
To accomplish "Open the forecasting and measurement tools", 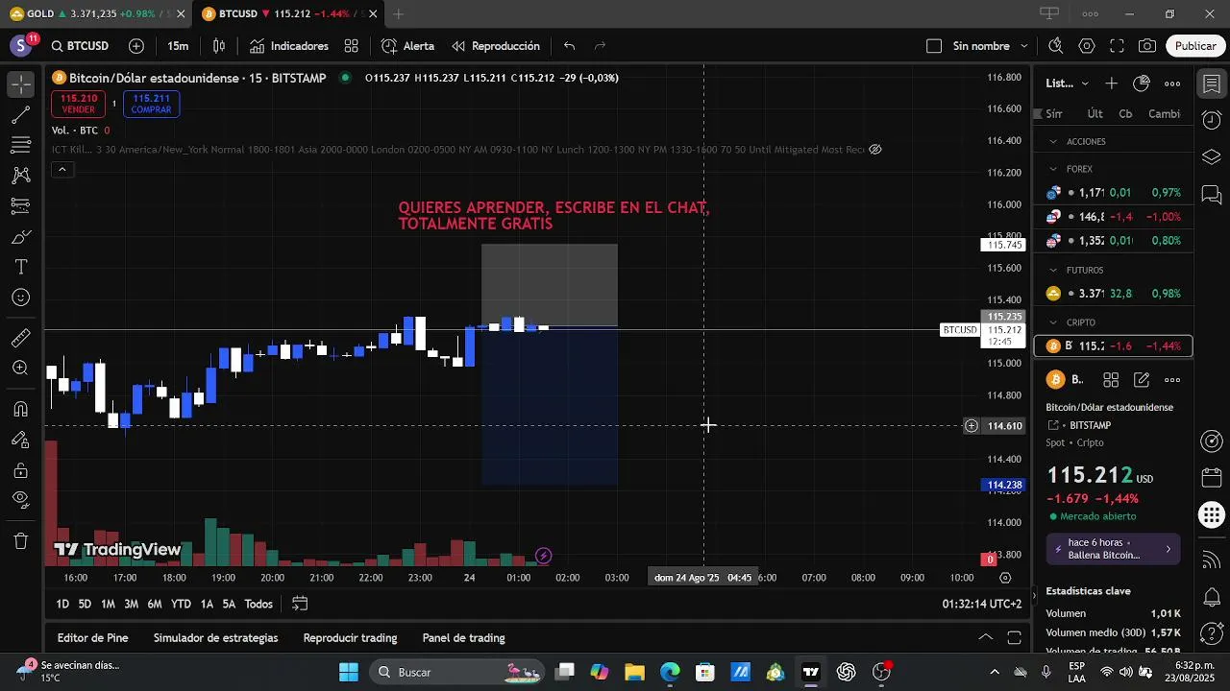I will 20,205.
